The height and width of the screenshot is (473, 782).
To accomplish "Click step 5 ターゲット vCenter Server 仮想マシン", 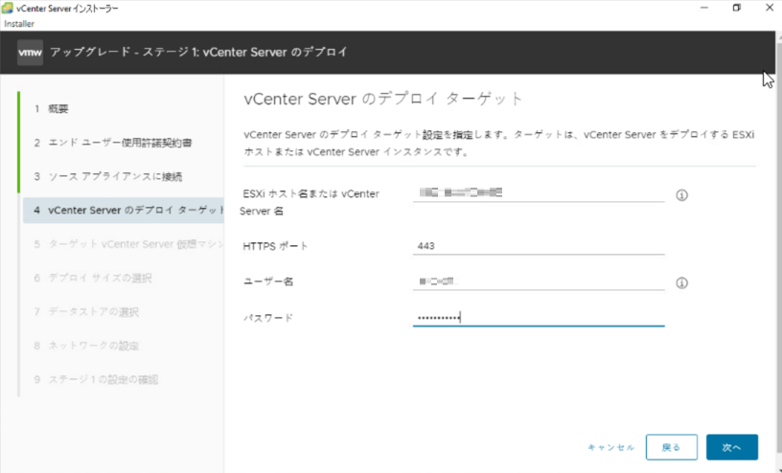I will click(x=121, y=244).
